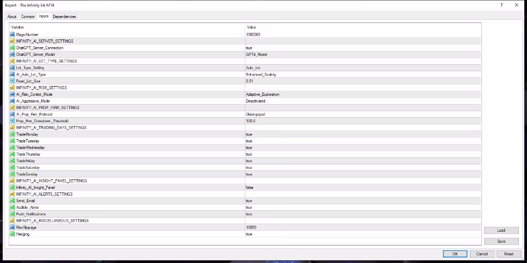Screen dimensions: 527x263
Task: Click the MagicNumber variable icon
Action: pos(13,35)
